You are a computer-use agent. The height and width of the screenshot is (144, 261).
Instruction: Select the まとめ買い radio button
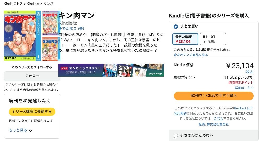(176, 26)
